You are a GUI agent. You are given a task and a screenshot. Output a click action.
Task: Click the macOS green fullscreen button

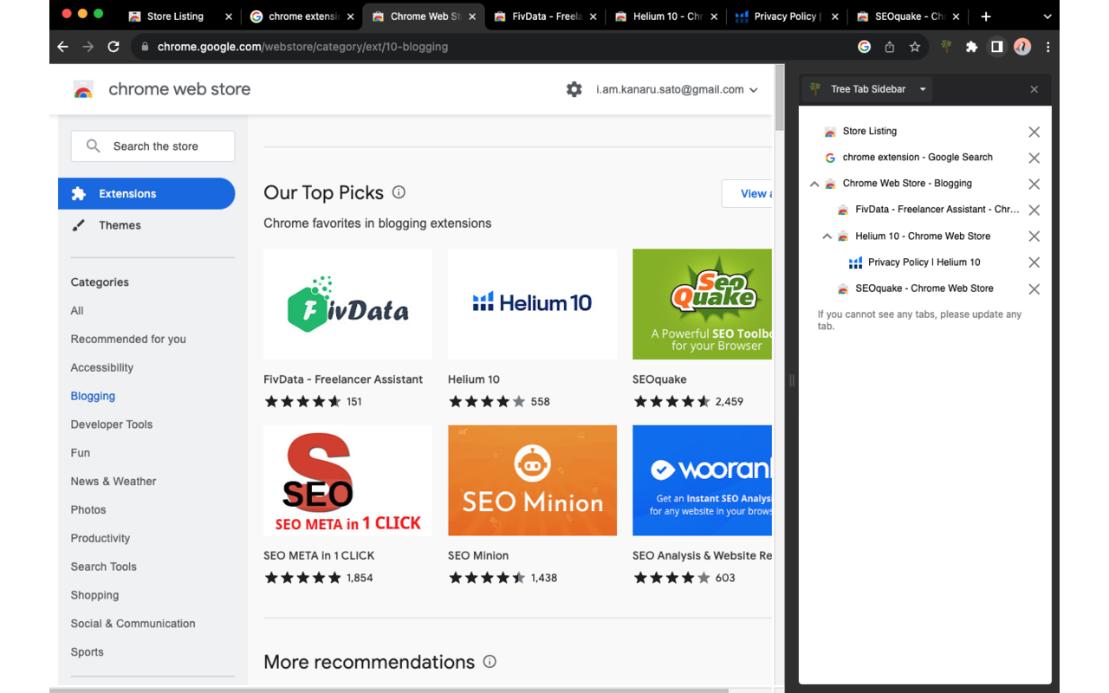99,14
